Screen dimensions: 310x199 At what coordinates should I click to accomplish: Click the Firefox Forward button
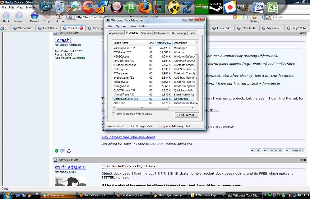tap(19, 17)
